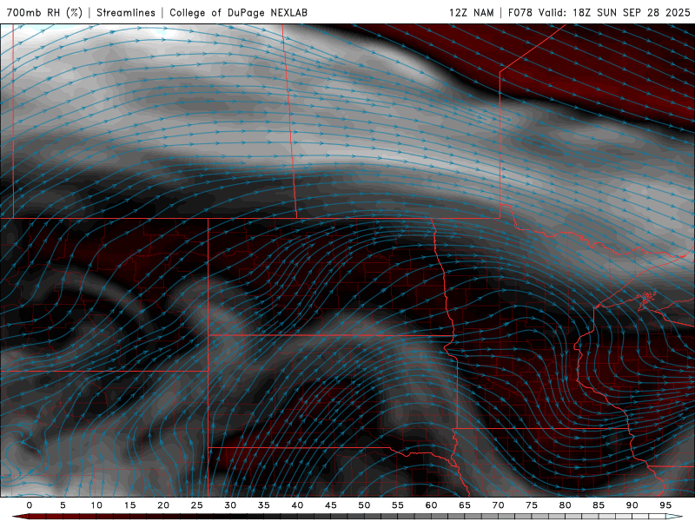
Task: Click the legend value "65"
Action: (x=465, y=505)
